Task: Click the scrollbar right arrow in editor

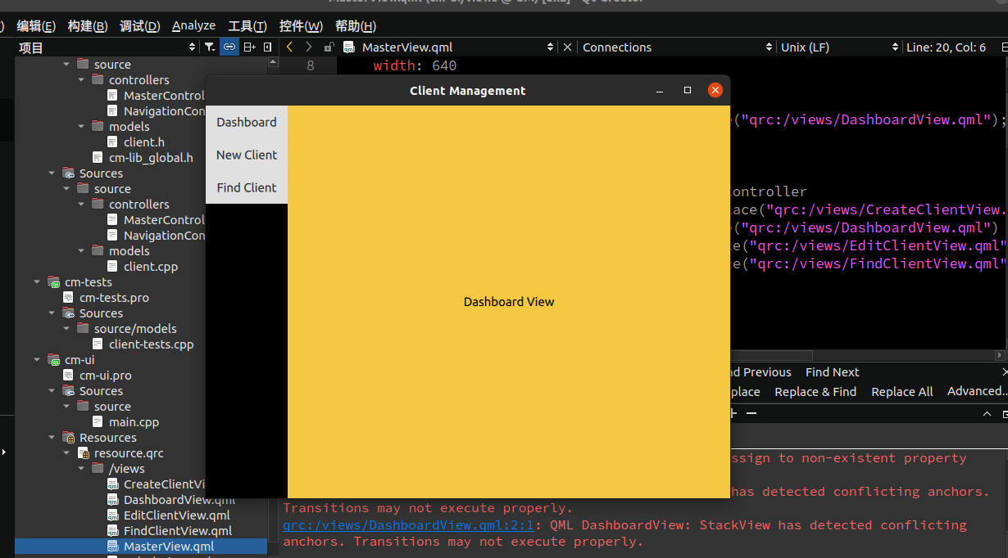Action: (999, 355)
